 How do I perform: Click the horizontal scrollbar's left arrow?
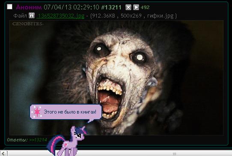(x=3, y=153)
